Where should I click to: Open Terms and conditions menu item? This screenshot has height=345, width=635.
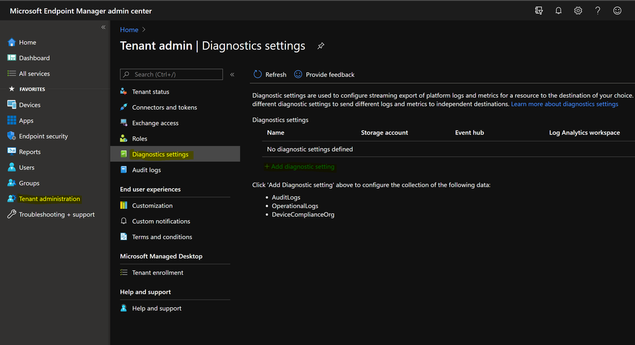click(x=162, y=237)
